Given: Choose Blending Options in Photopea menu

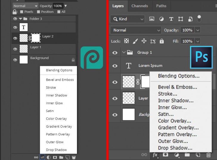Looking at the screenshot, I should pyautogui.click(x=58, y=70).
